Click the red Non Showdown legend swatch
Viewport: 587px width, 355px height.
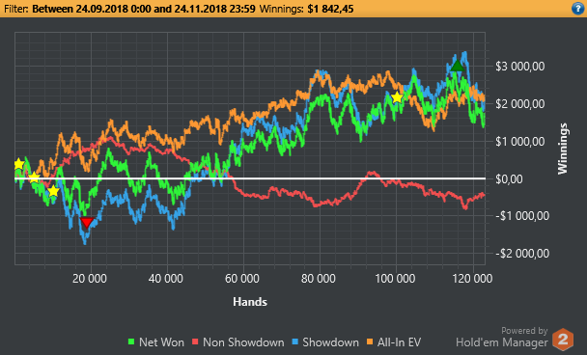[195, 341]
